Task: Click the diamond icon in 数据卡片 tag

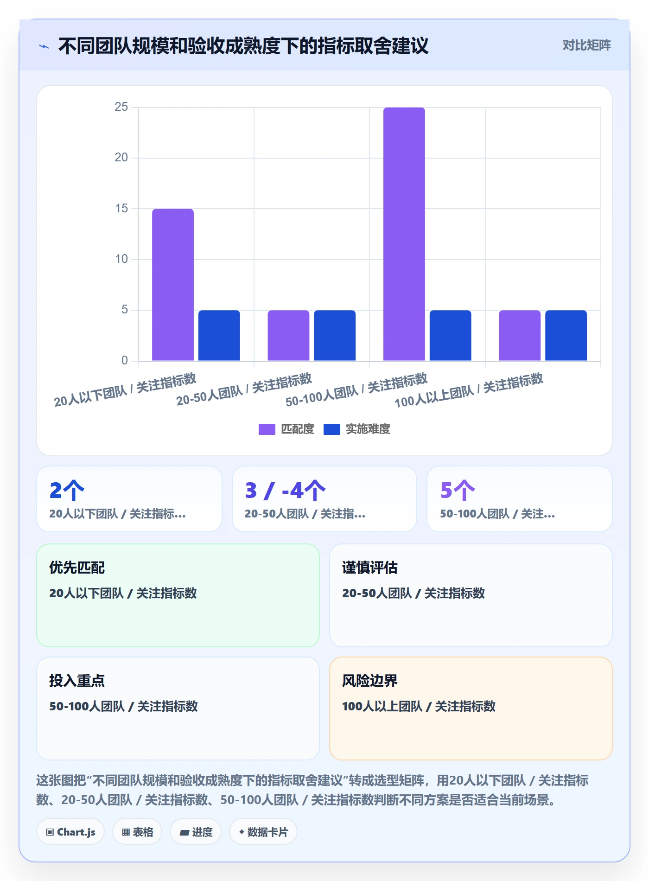Action: point(242,832)
